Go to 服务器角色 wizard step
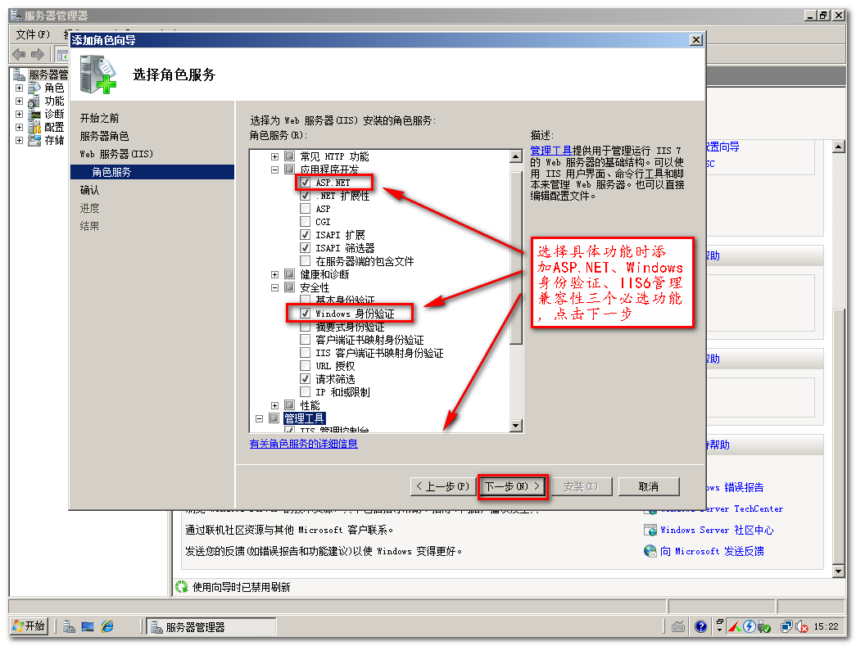 [x=104, y=136]
